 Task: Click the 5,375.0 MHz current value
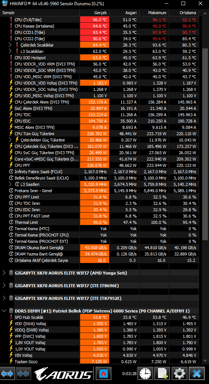[95, 191]
